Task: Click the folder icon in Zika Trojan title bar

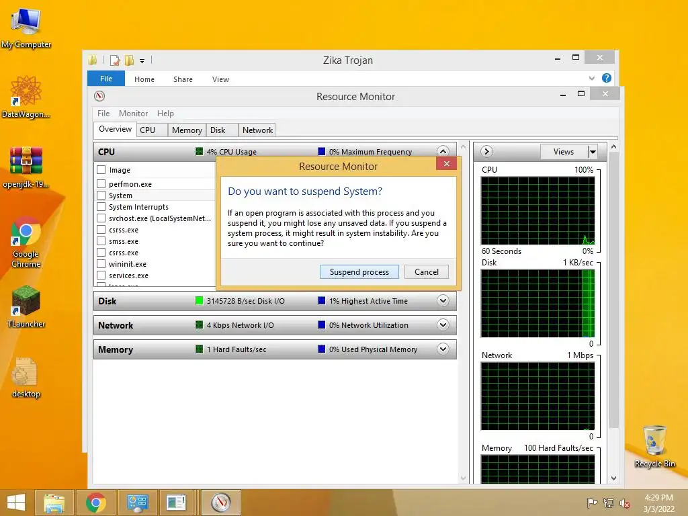Action: tap(93, 60)
